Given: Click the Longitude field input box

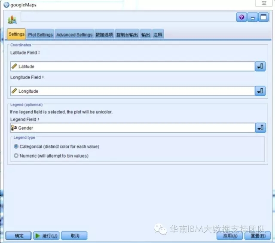Looking at the screenshot, I should [133, 91].
